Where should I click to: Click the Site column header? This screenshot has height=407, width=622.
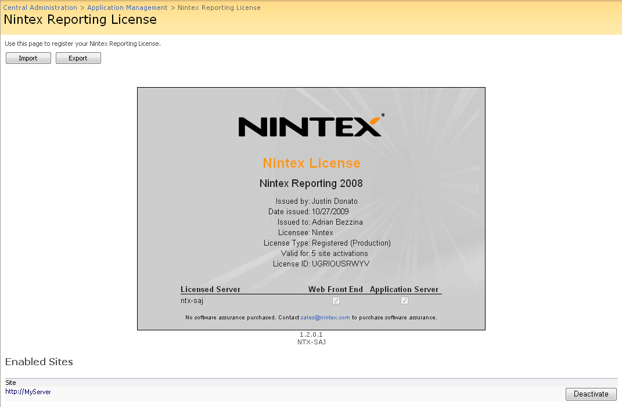pos(10,383)
